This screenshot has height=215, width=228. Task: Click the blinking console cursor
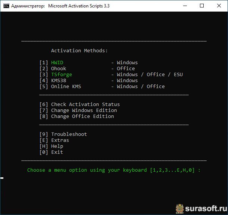2,178
